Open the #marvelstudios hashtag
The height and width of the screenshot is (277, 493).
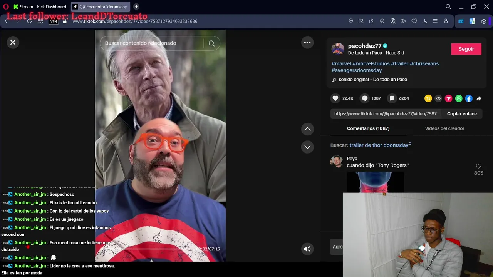pos(371,63)
